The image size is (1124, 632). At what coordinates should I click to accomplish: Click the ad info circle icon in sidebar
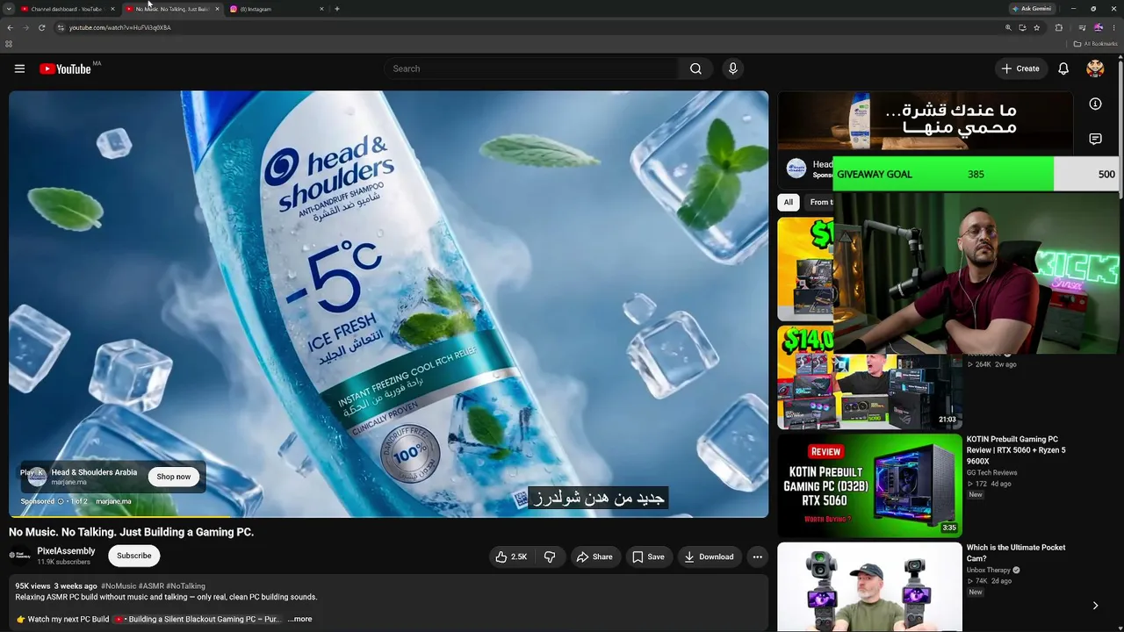click(x=1095, y=104)
